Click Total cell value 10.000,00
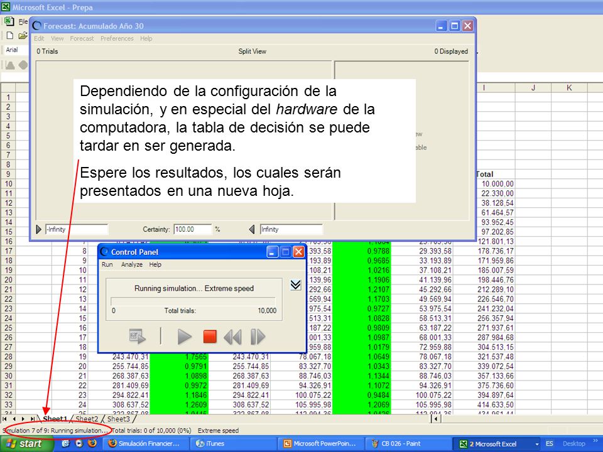Screen dimensions: 603x452 [x=497, y=184]
